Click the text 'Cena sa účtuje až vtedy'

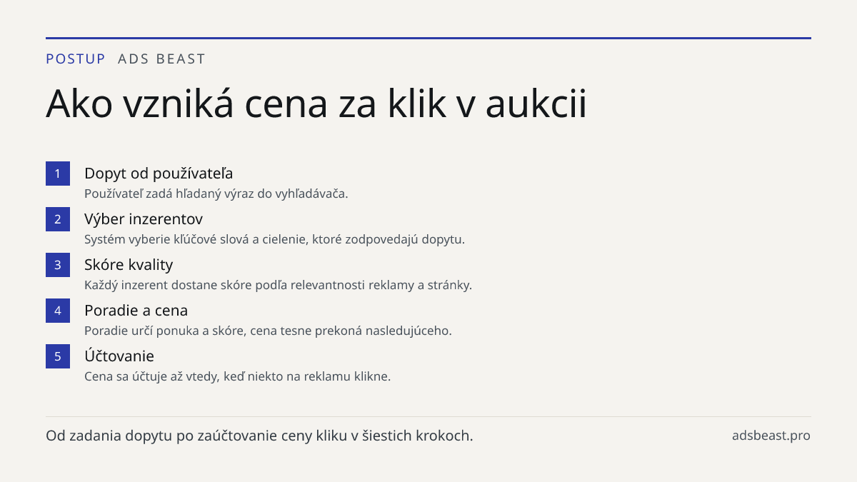(151, 376)
